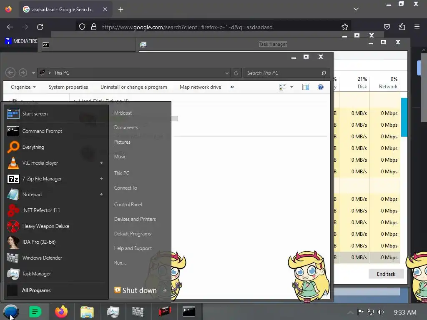This screenshot has width=427, height=320.
Task: Open This PC from start menu
Action: click(121, 173)
